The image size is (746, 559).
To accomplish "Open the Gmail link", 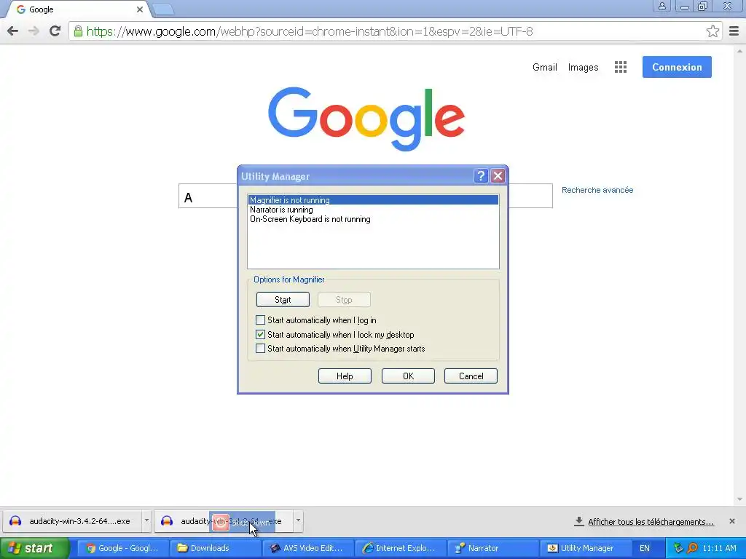I will click(544, 67).
